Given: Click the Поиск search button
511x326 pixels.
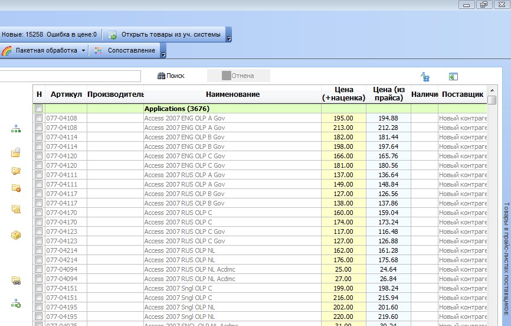Looking at the screenshot, I should (x=171, y=76).
